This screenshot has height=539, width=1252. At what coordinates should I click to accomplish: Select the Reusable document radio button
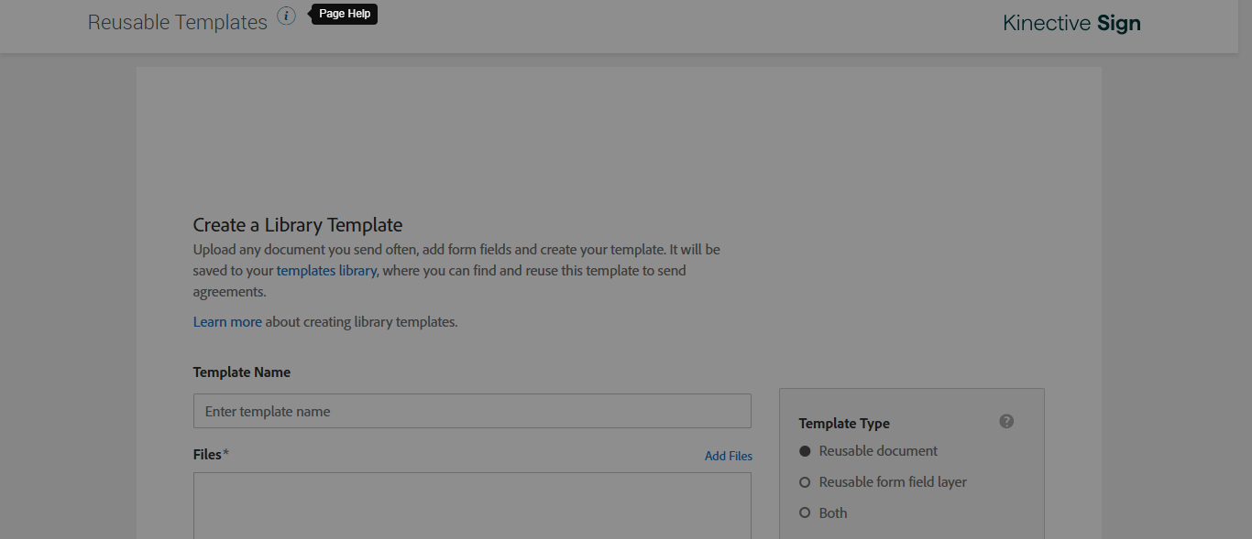[x=806, y=451]
